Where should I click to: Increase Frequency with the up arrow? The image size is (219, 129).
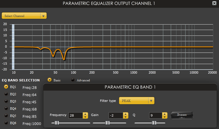(x=85, y=114)
